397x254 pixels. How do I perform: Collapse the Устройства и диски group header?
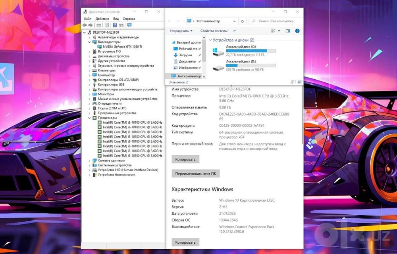click(210, 40)
